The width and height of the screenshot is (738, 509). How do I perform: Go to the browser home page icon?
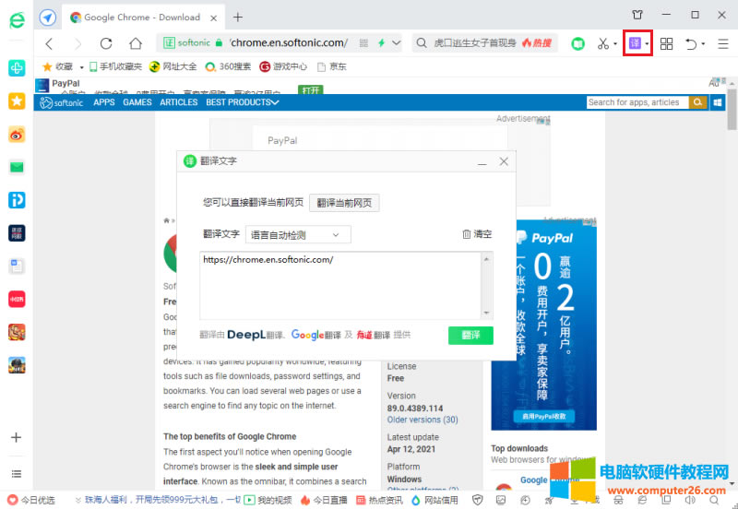click(x=136, y=43)
